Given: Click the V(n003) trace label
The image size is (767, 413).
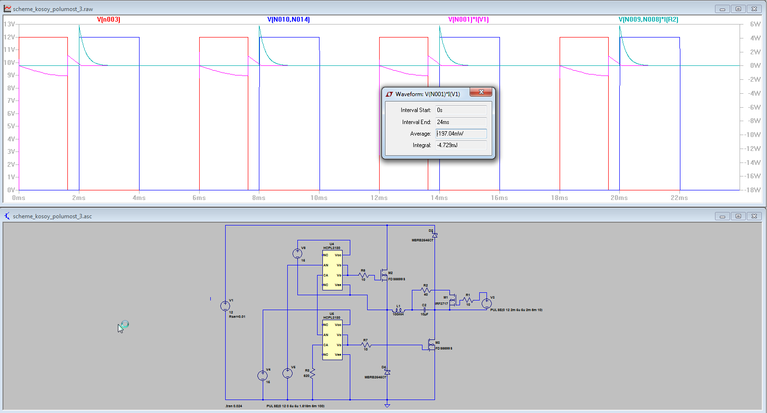Looking at the screenshot, I should click(109, 20).
